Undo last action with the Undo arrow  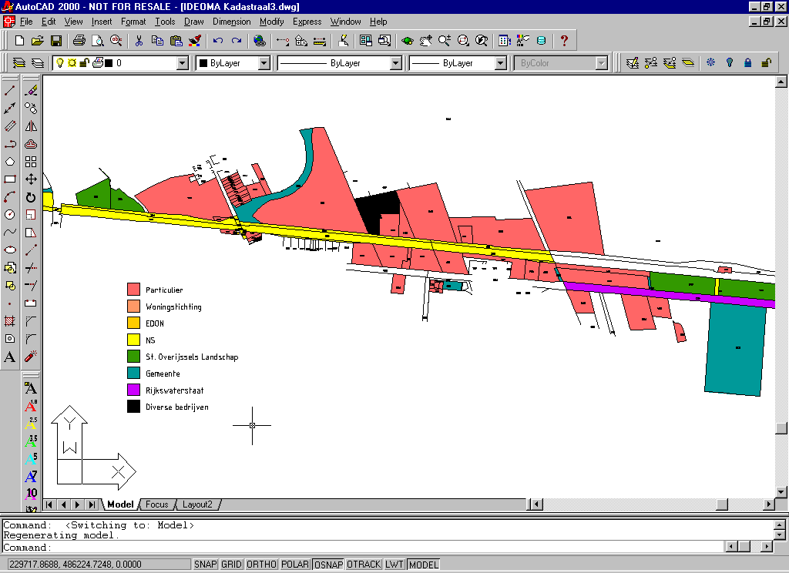pyautogui.click(x=218, y=41)
